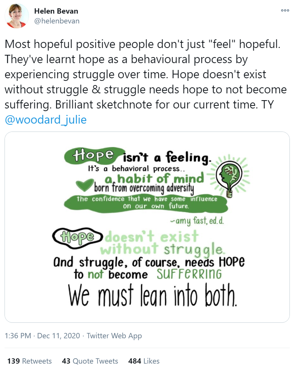View the 139 Retweets list

click(29, 361)
